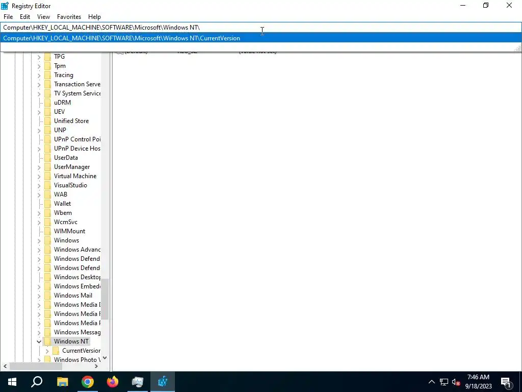Viewport: 522px width, 392px height.
Task: Click the tree horizontal scroll-left arrow
Action: pos(5,366)
